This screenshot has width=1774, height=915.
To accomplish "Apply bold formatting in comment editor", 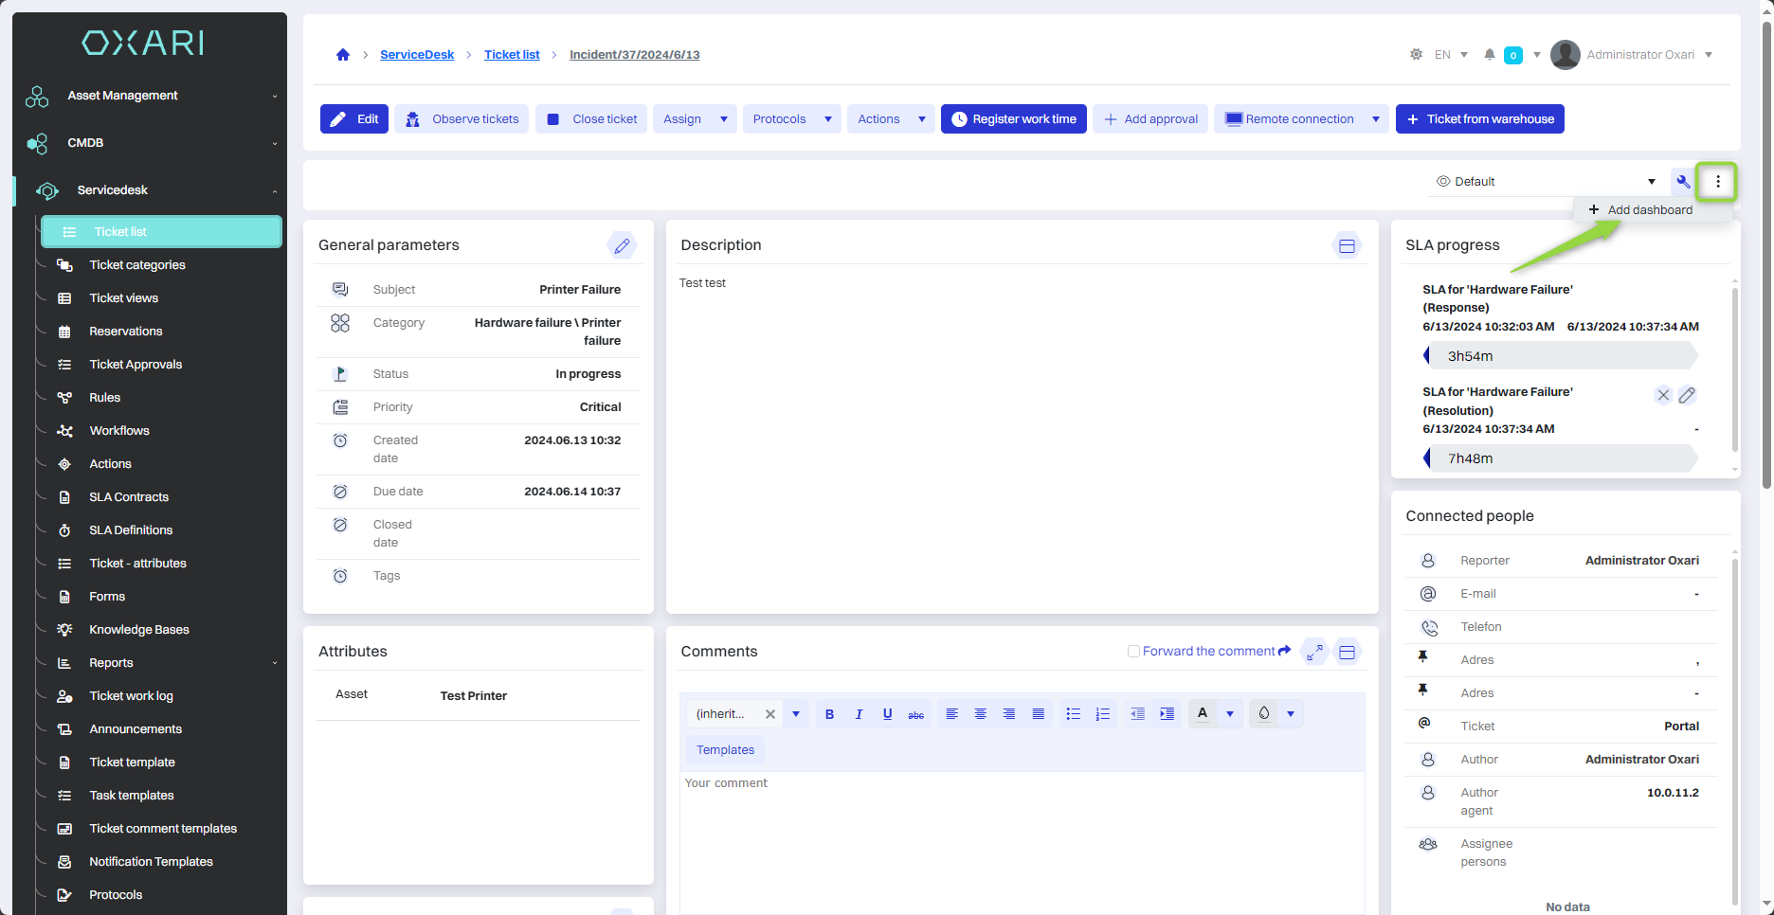I will click(x=829, y=714).
